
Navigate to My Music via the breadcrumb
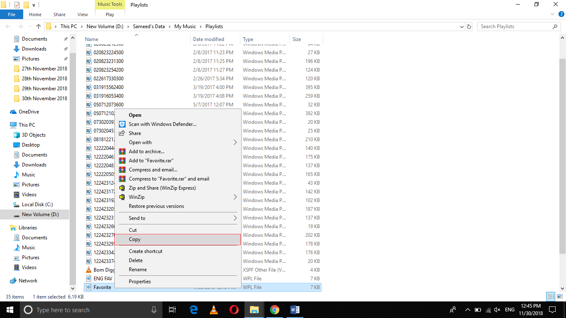click(185, 26)
